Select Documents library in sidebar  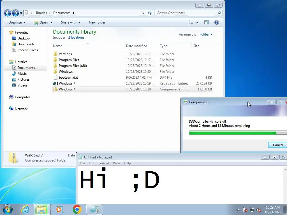coord(26,68)
